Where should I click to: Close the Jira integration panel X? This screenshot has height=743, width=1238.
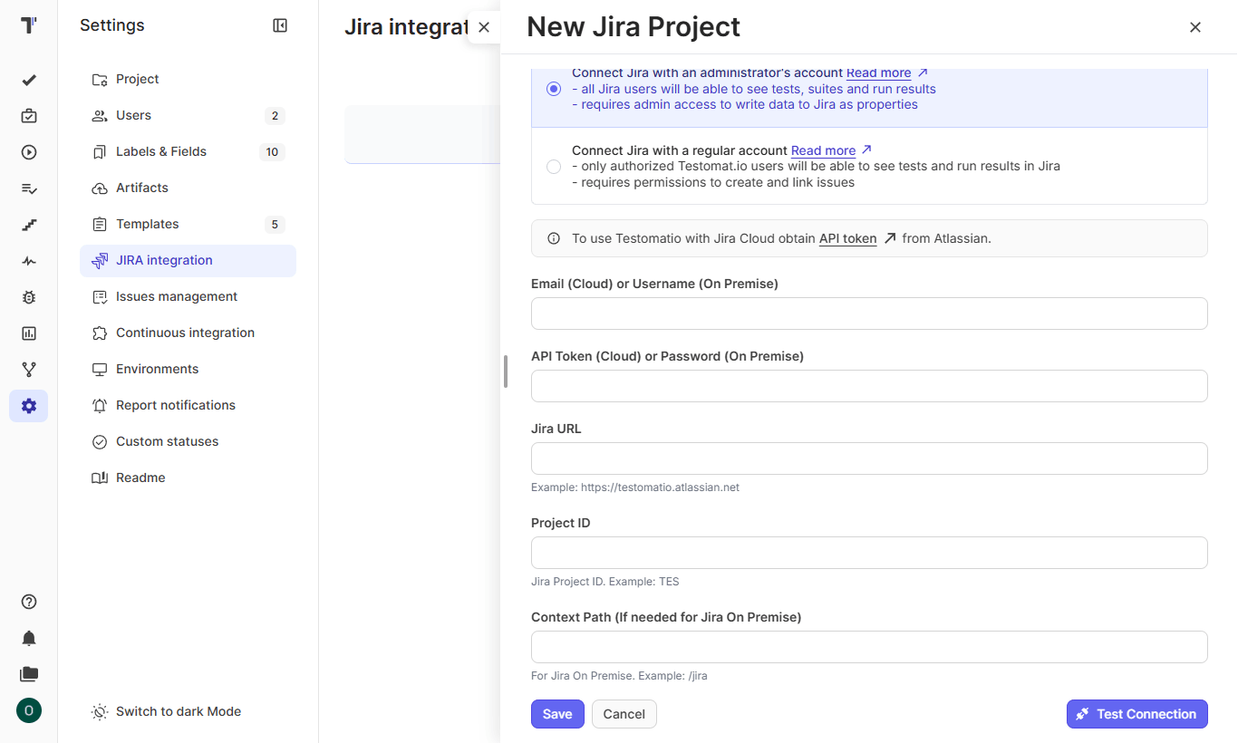tap(484, 27)
